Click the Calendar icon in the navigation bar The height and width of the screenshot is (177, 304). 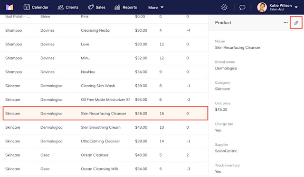pos(27,7)
